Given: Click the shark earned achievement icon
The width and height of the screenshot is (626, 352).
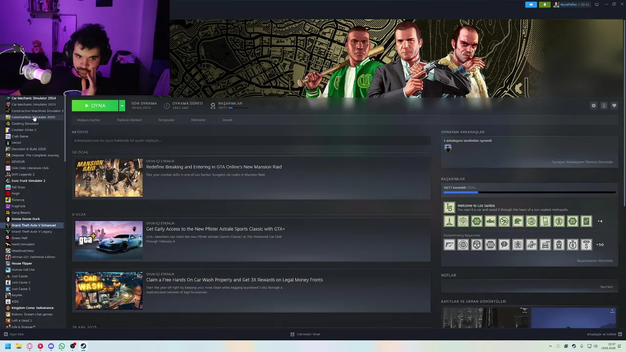Looking at the screenshot, I should (491, 221).
